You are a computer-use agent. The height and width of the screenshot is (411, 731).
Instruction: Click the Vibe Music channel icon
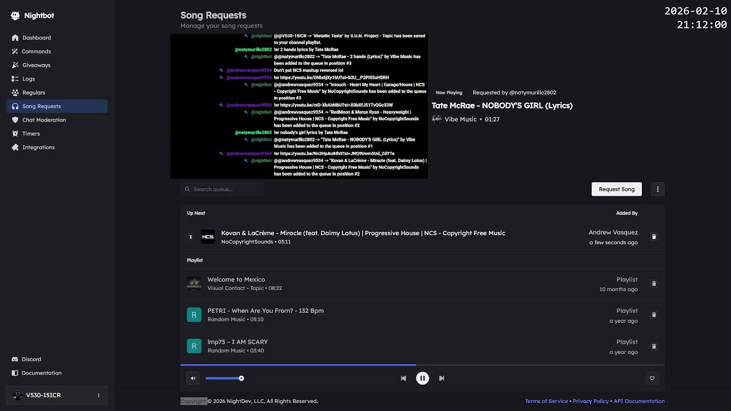tap(436, 119)
